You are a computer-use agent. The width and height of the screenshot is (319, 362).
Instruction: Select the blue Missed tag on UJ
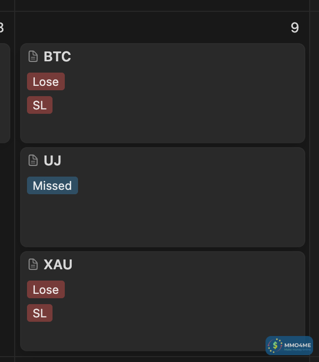tap(53, 186)
